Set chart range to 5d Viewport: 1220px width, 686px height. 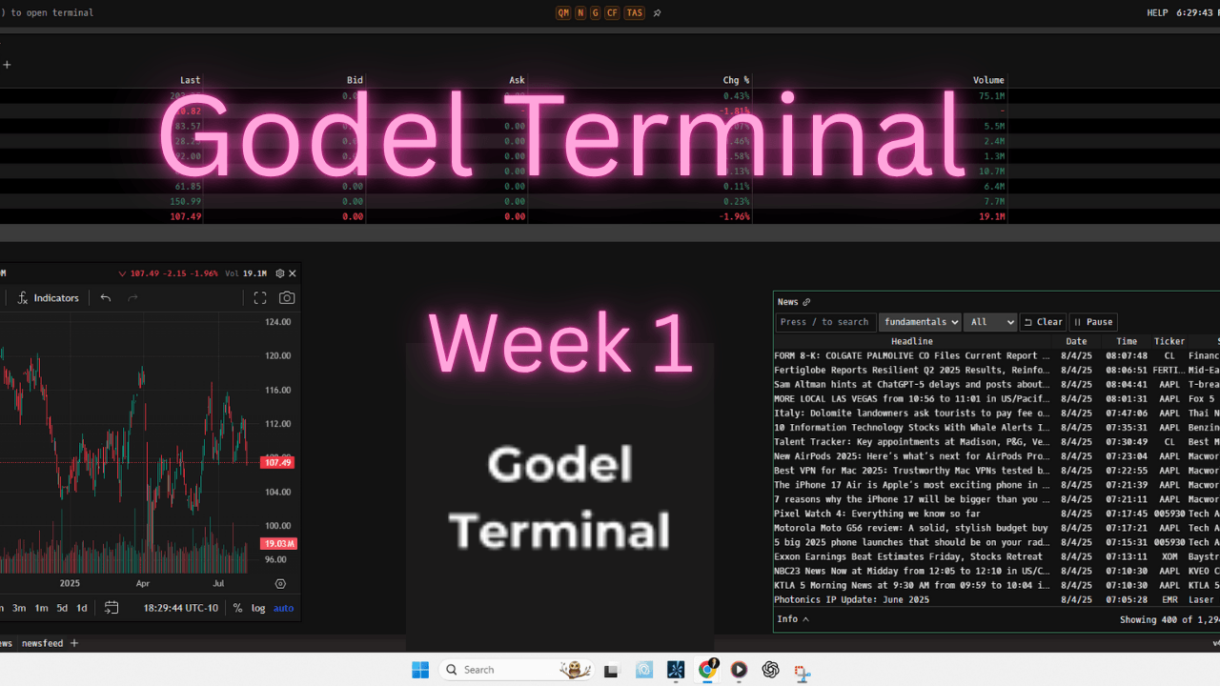click(x=62, y=608)
